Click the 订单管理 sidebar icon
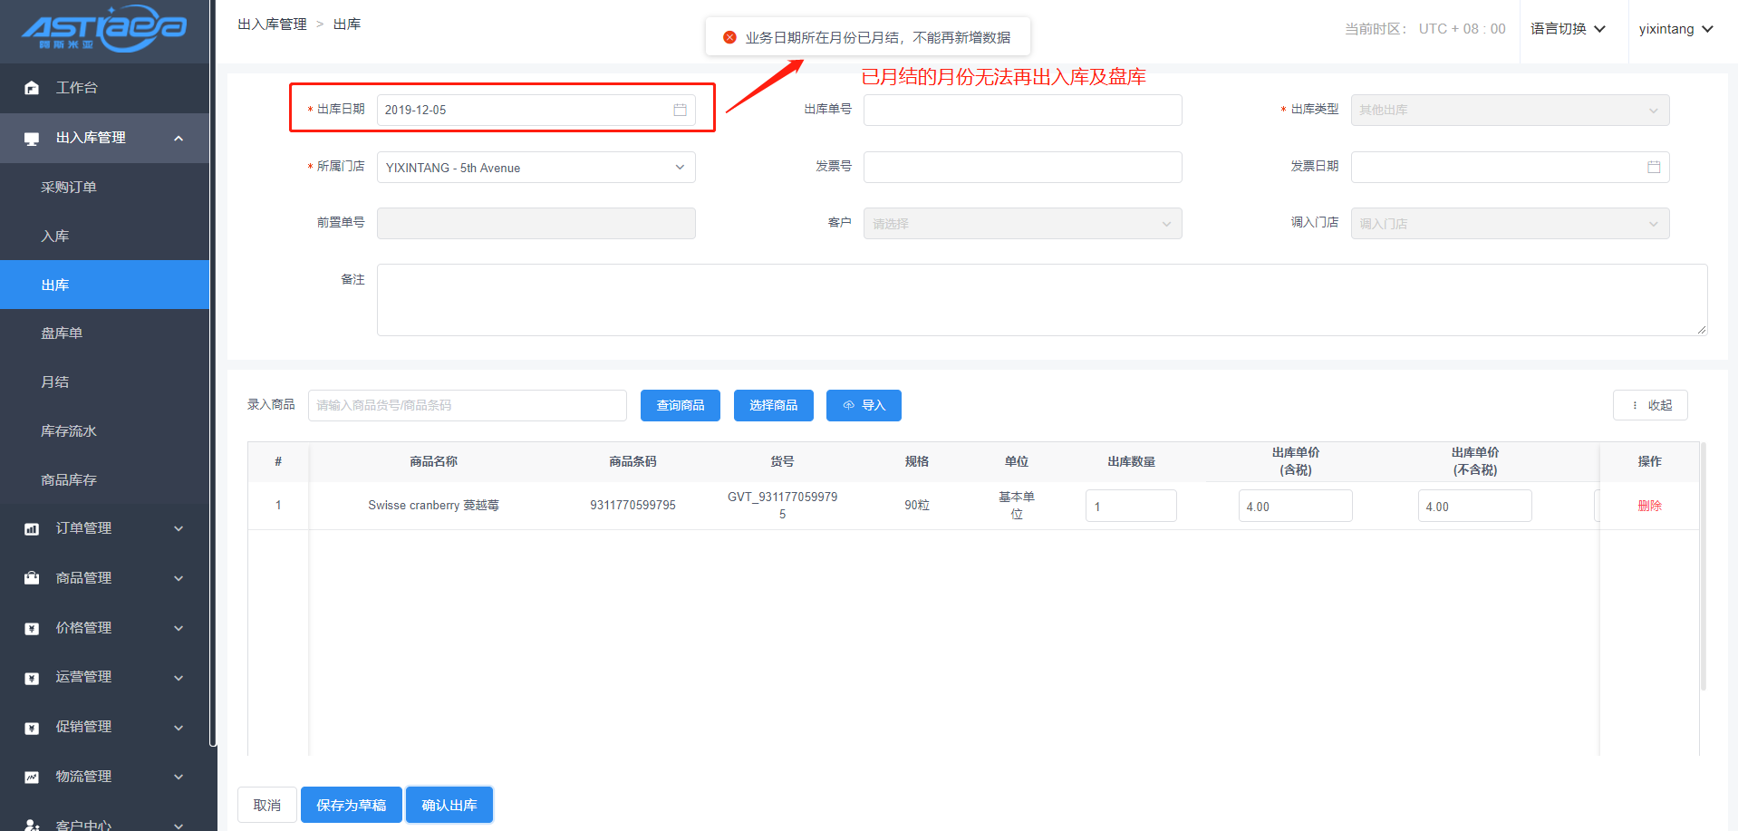1738x831 pixels. pos(32,528)
